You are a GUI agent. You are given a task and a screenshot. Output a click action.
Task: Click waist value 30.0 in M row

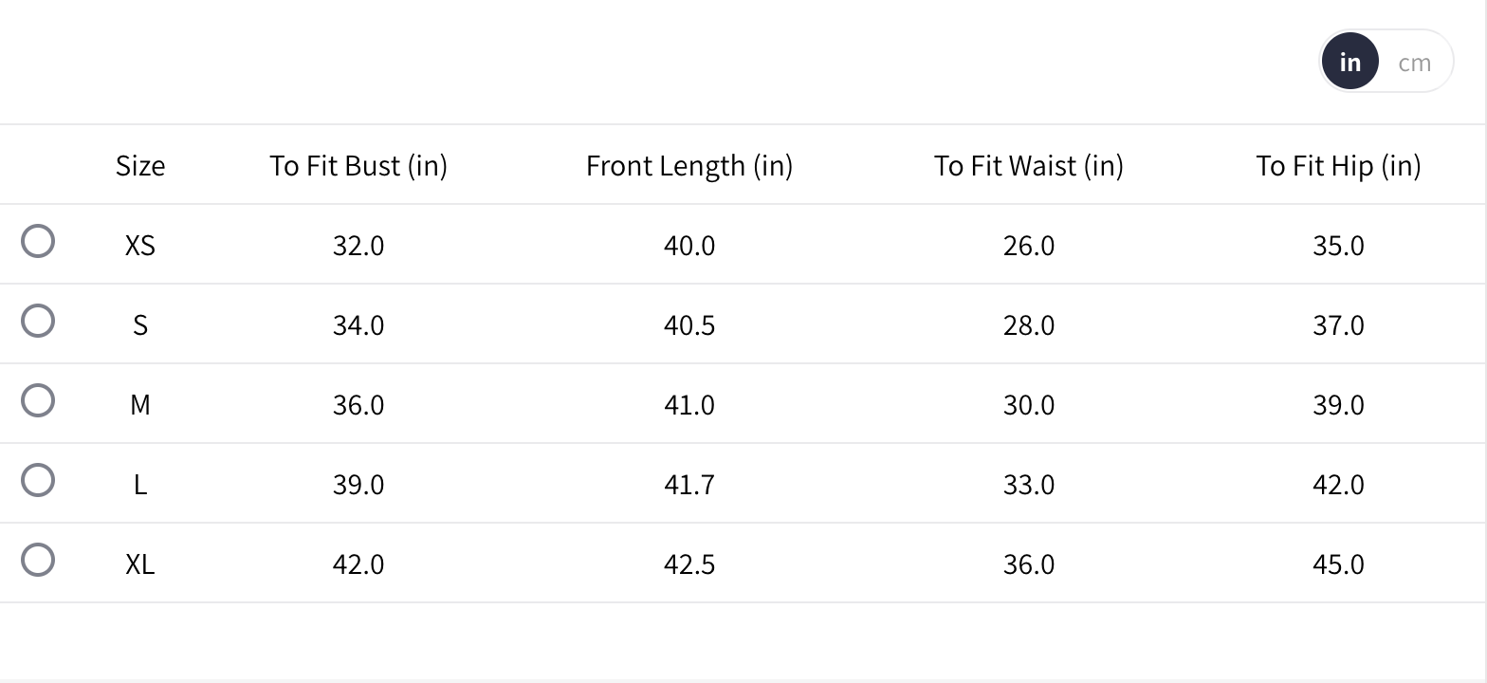(1029, 405)
